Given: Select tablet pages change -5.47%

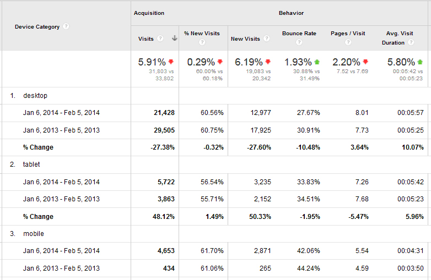Looking at the screenshot, I should click(x=358, y=217).
